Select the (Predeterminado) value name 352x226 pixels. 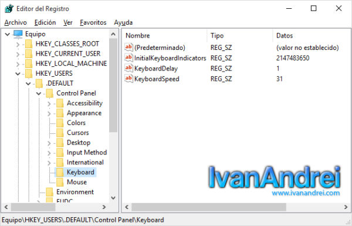click(x=160, y=48)
